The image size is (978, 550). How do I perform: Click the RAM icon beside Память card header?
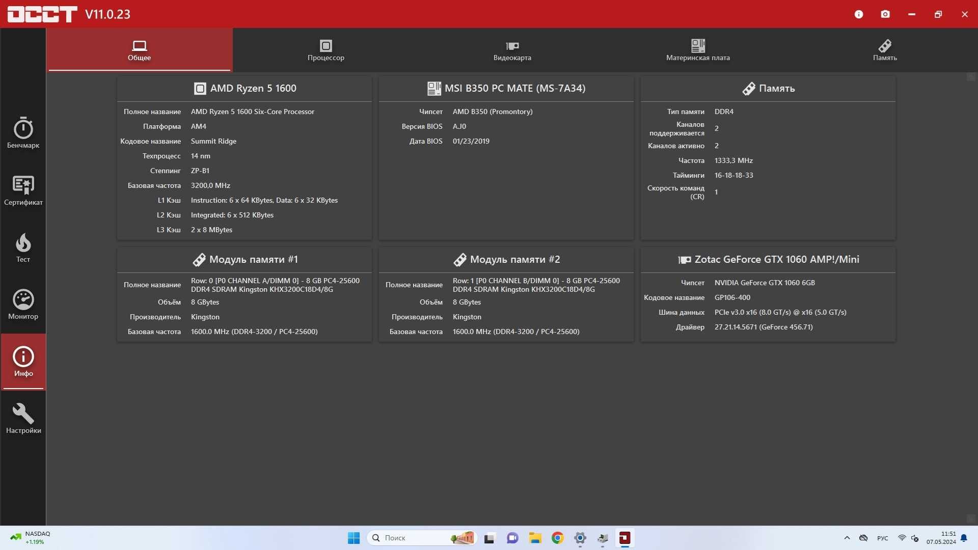click(x=749, y=89)
